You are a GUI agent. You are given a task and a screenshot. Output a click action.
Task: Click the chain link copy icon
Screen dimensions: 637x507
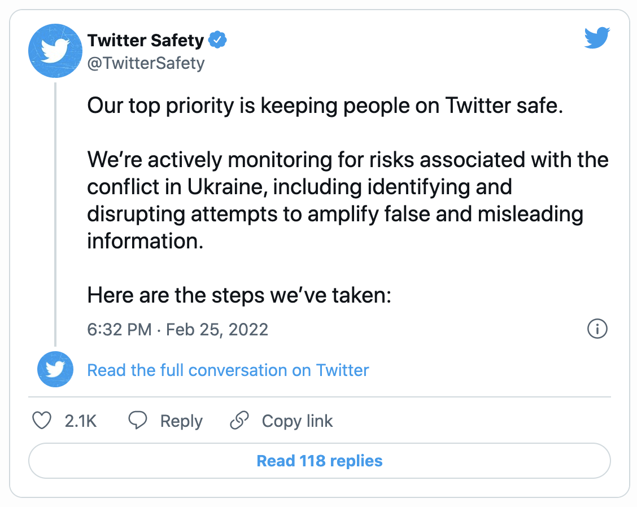coord(239,420)
